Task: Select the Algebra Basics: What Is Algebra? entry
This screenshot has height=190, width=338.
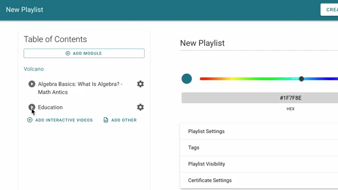Action: point(80,88)
